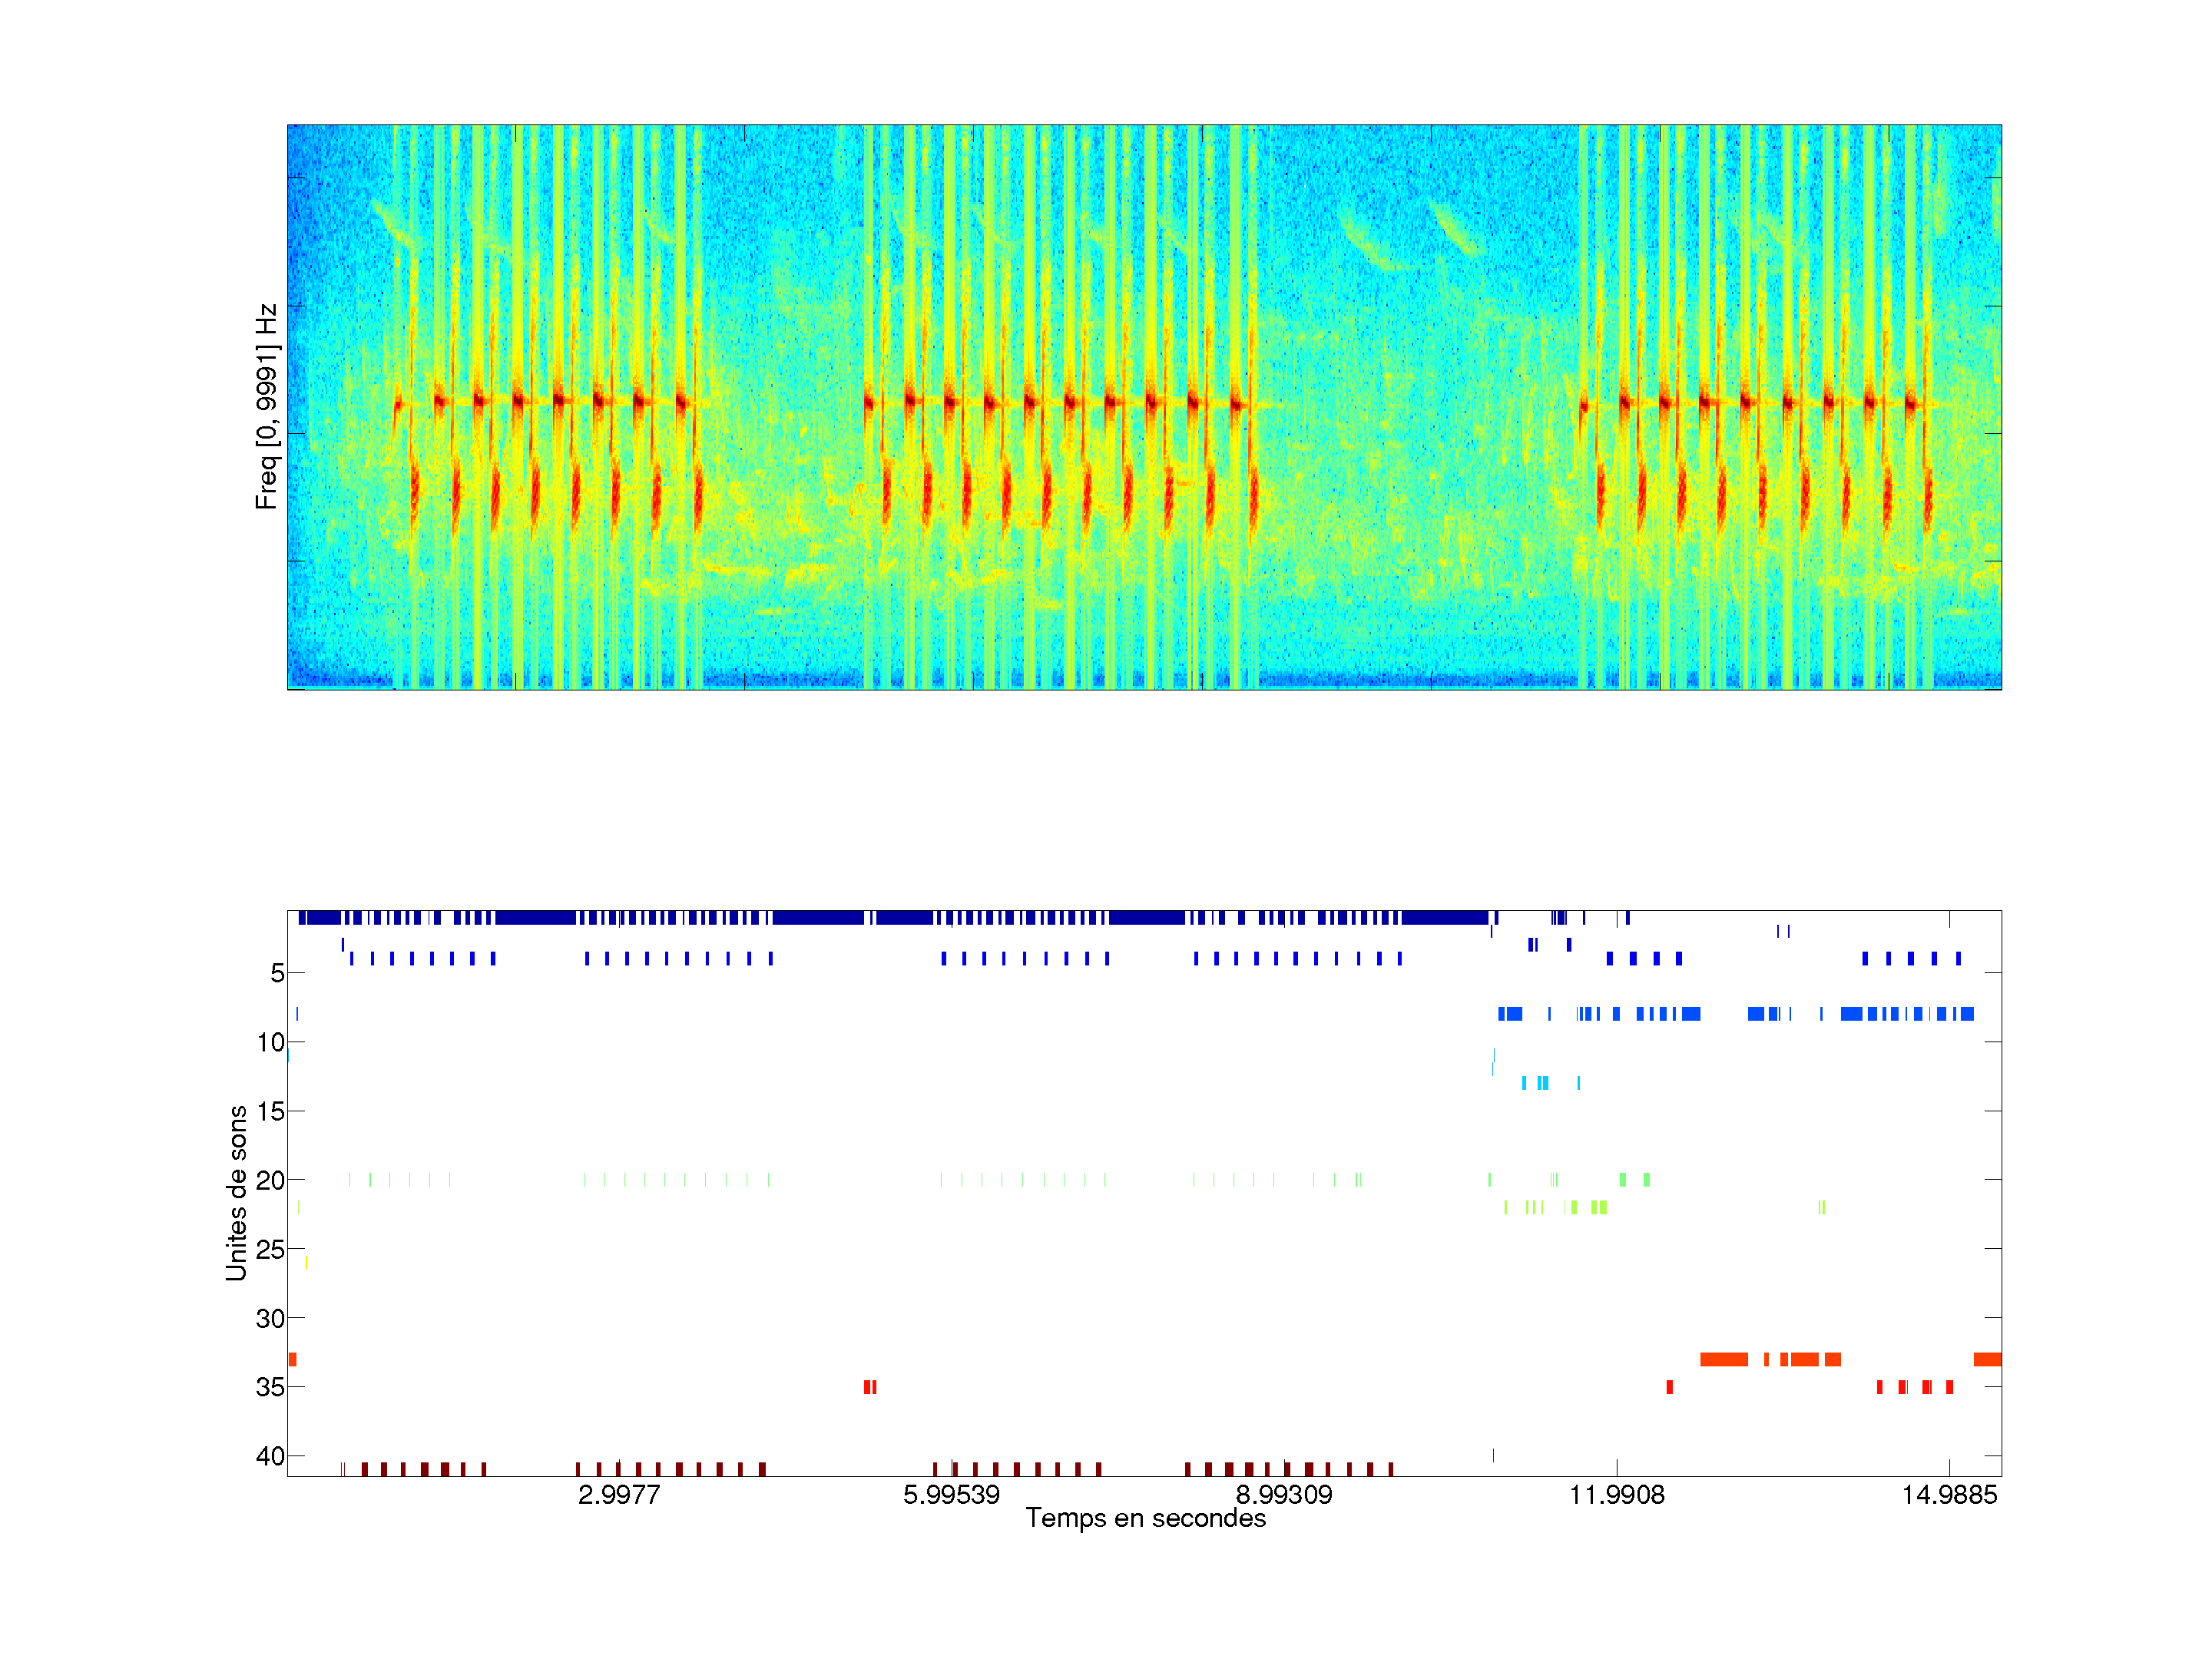2212x1659 pixels.
Task: Click the y-axis tick label 20
Action: [x=270, y=1181]
